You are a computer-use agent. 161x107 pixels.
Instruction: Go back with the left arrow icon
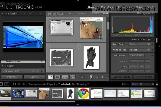[x=19, y=84]
